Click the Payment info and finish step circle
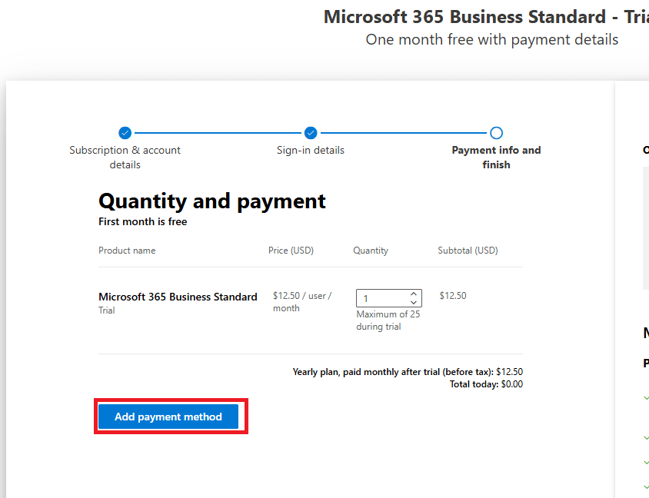 [496, 133]
